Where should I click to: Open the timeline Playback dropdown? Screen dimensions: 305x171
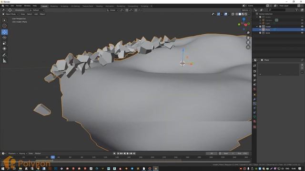13,153
